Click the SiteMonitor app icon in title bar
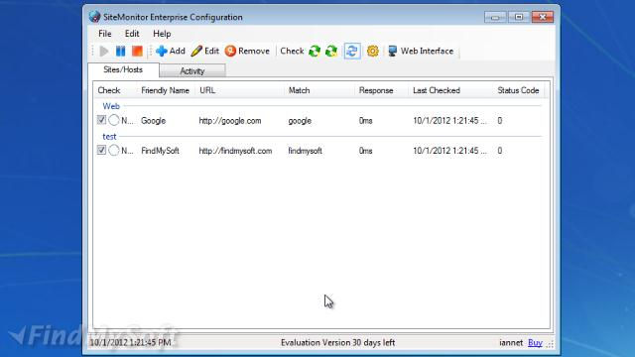 click(94, 17)
